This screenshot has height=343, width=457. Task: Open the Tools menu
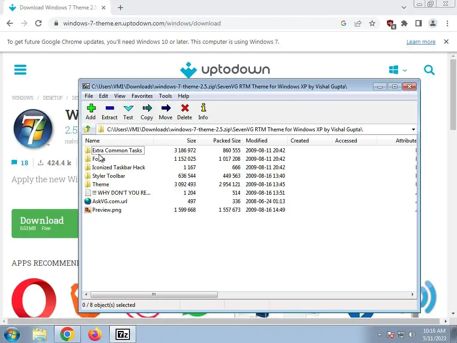[165, 96]
